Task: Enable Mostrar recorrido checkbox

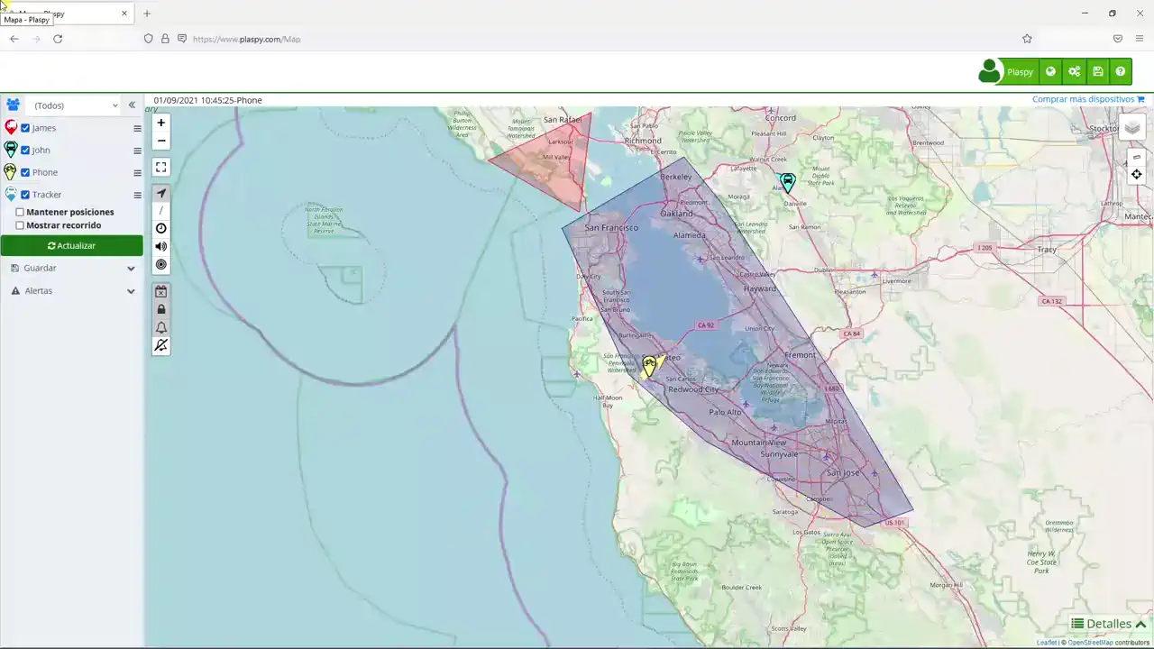Action: pos(20,225)
